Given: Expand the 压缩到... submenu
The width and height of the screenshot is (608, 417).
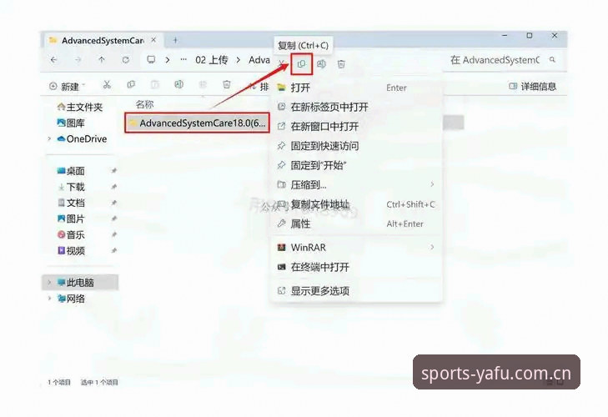Looking at the screenshot, I should tap(356, 184).
